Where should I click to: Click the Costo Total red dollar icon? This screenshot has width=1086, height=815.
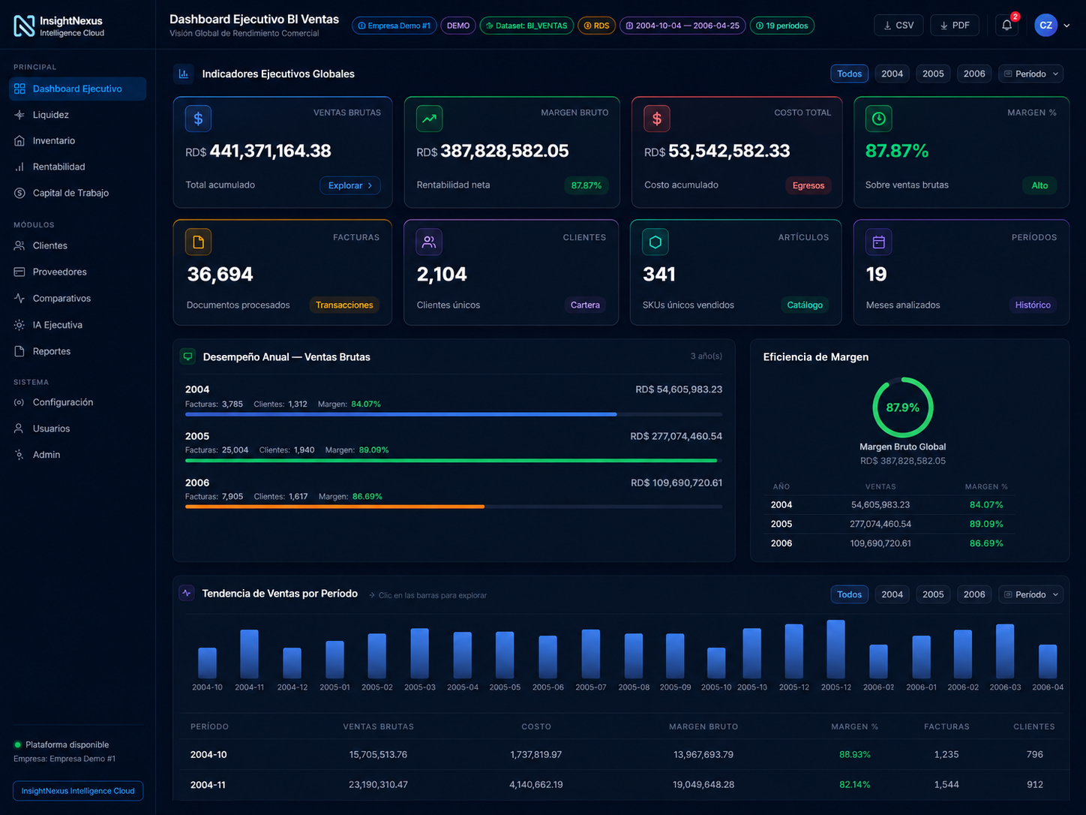(x=657, y=119)
